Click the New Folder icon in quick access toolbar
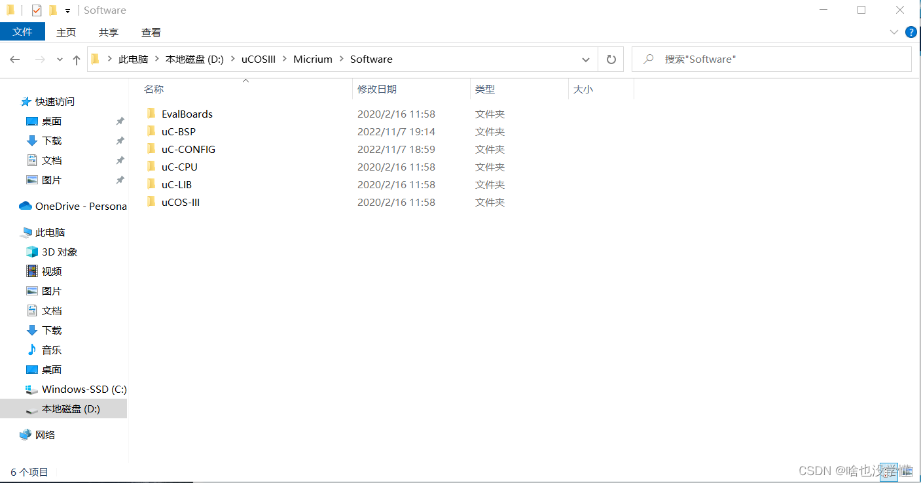Viewport: 921px width, 483px height. 53,10
